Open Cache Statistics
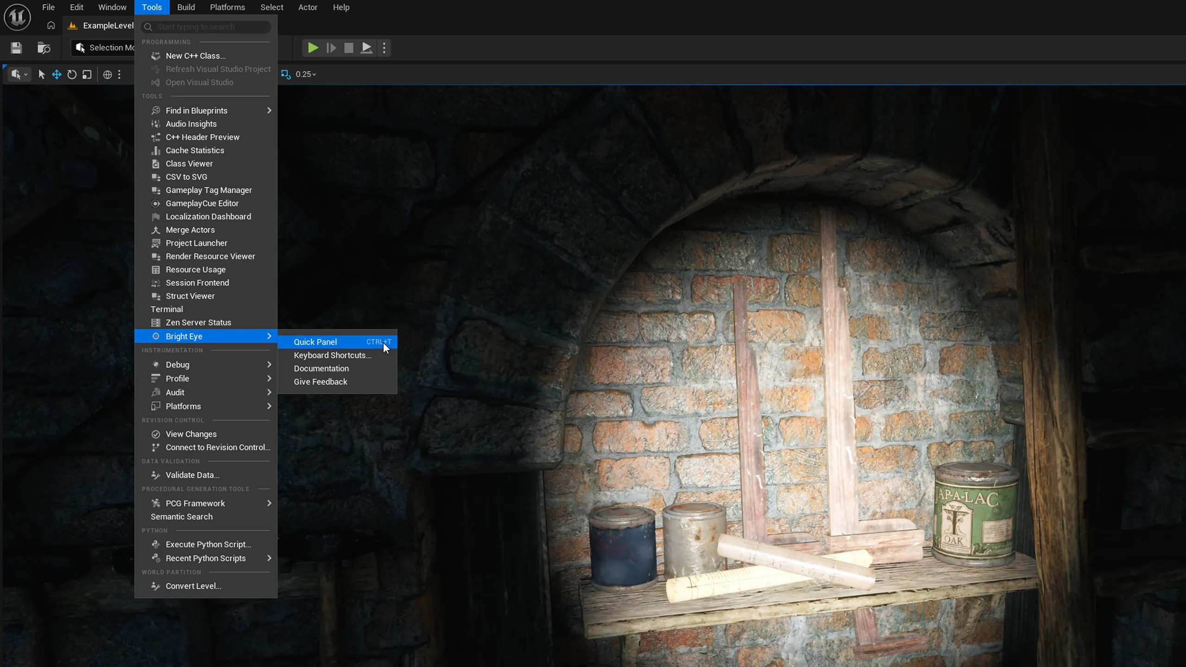This screenshot has height=667, width=1186. [x=206, y=150]
